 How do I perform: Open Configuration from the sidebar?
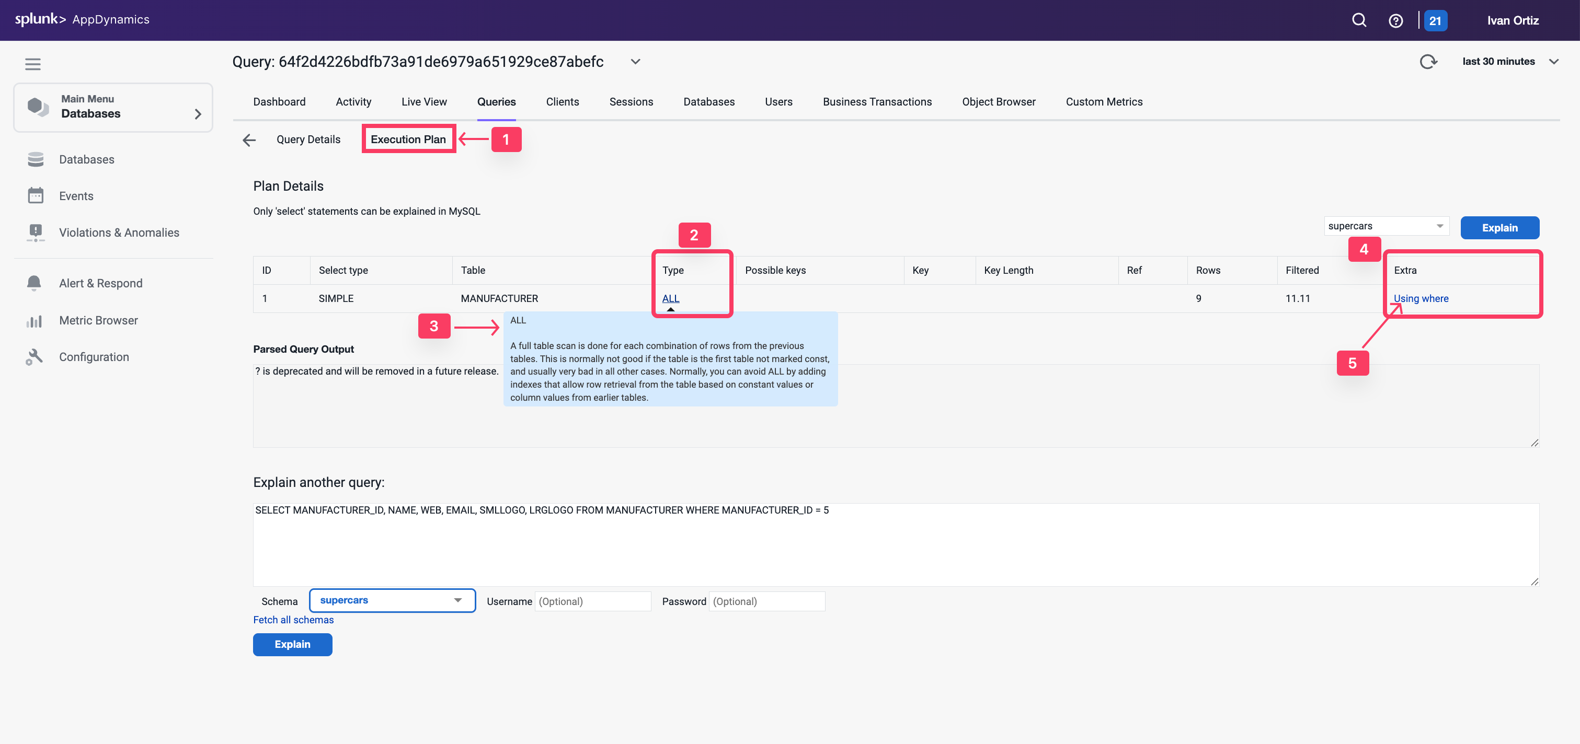[x=94, y=356]
